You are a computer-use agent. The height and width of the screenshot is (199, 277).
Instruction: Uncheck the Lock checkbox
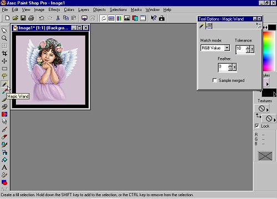pyautogui.click(x=257, y=126)
